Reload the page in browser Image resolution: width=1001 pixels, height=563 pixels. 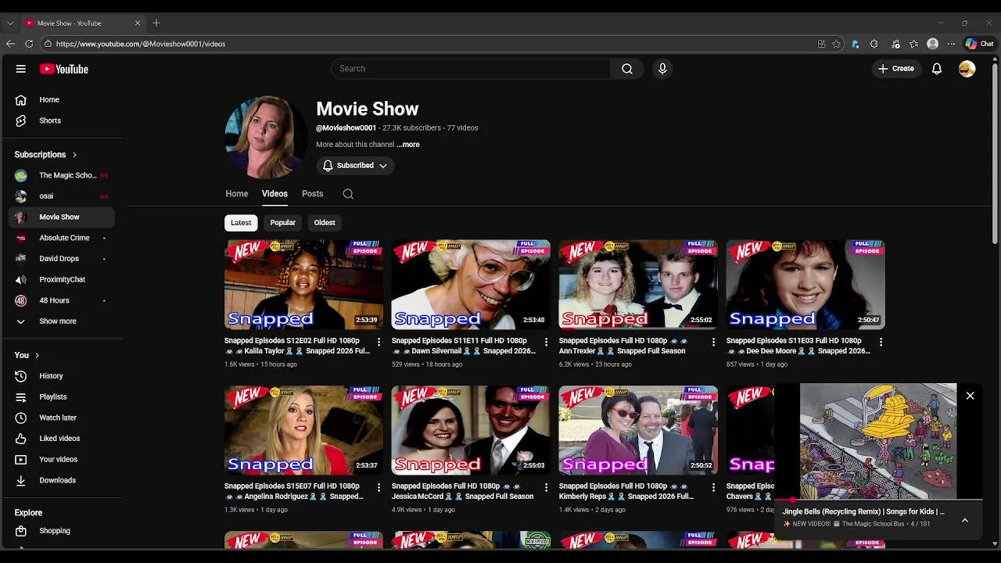(x=29, y=44)
